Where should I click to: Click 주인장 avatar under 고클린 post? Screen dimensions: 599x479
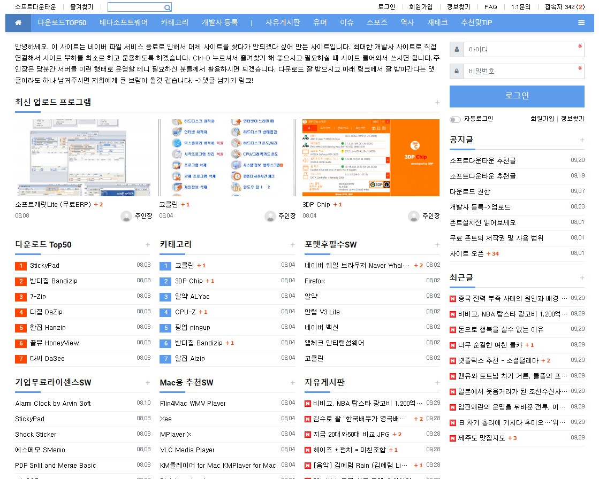(x=270, y=216)
